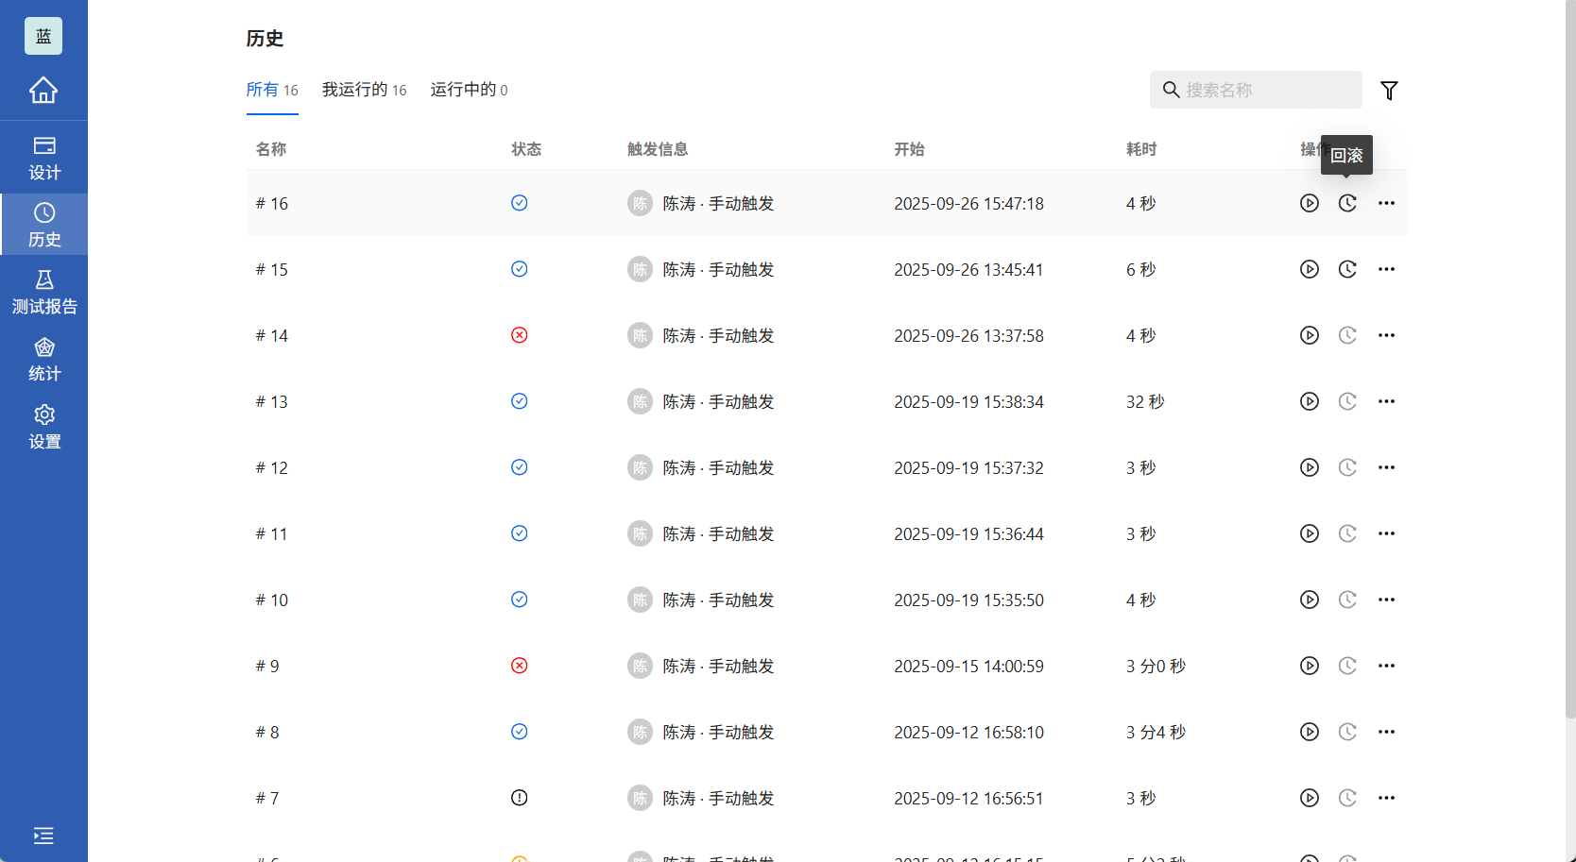Open build # 14 name

(x=272, y=335)
